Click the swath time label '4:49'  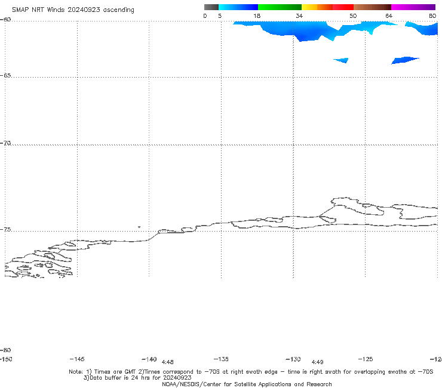tap(317, 362)
